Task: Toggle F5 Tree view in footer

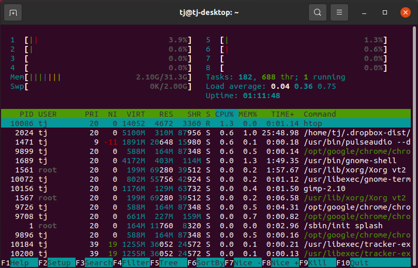Action: click(x=169, y=263)
